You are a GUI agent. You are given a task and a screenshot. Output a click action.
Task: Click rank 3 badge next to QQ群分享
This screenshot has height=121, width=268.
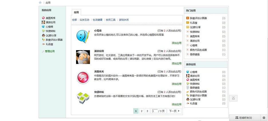pos(188,27)
